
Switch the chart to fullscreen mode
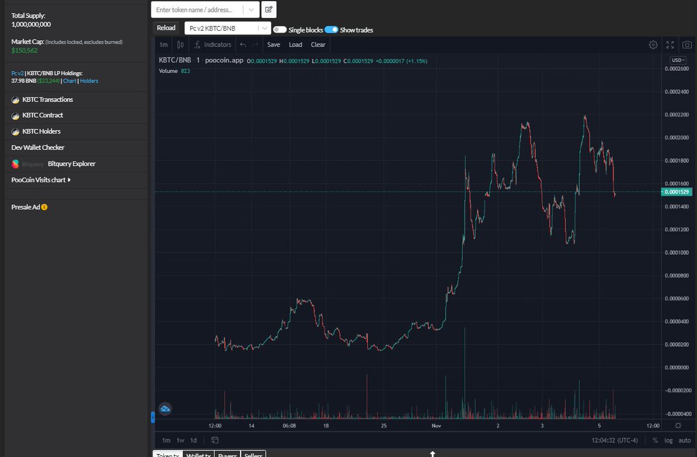pyautogui.click(x=670, y=45)
